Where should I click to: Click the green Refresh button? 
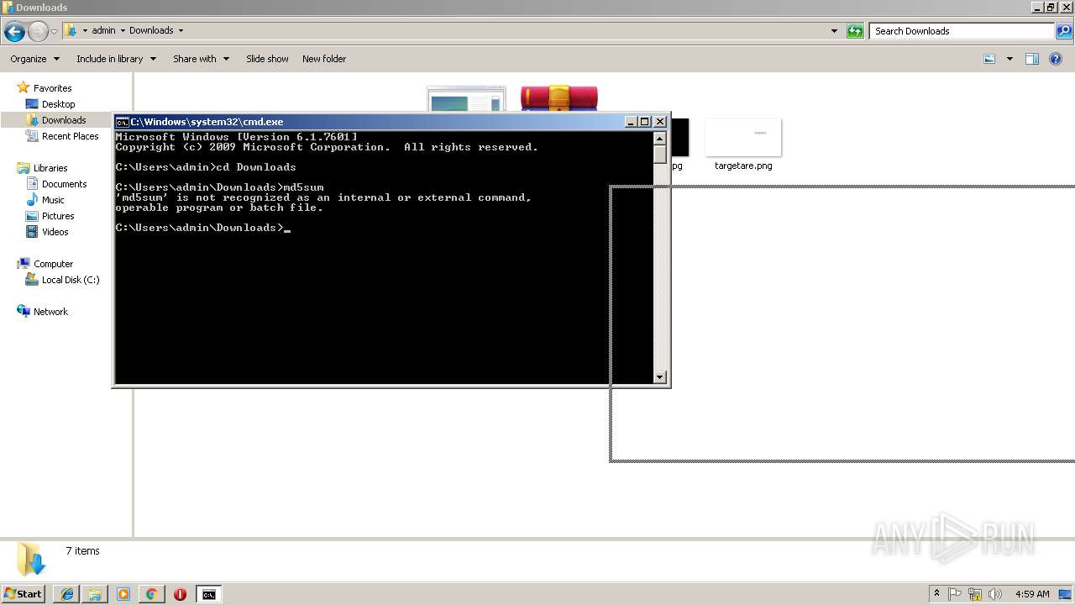(x=855, y=31)
